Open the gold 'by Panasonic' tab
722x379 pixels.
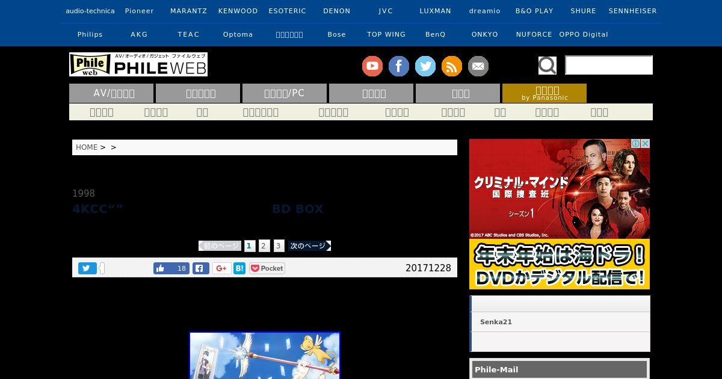tap(545, 93)
